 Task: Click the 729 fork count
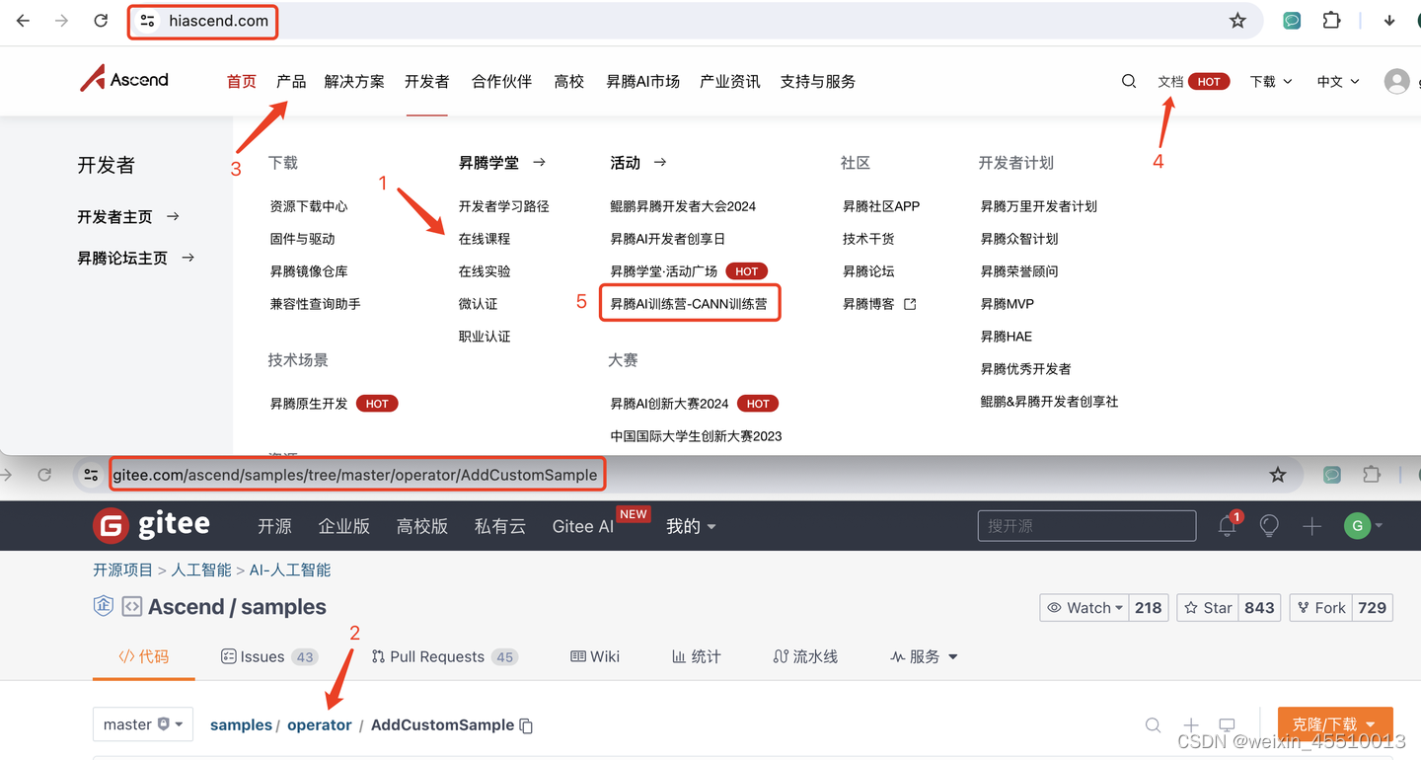tap(1373, 608)
